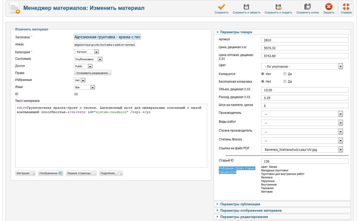Open the Производитель dropdown list
Screen dimensions: 359x221
click(x=302, y=114)
